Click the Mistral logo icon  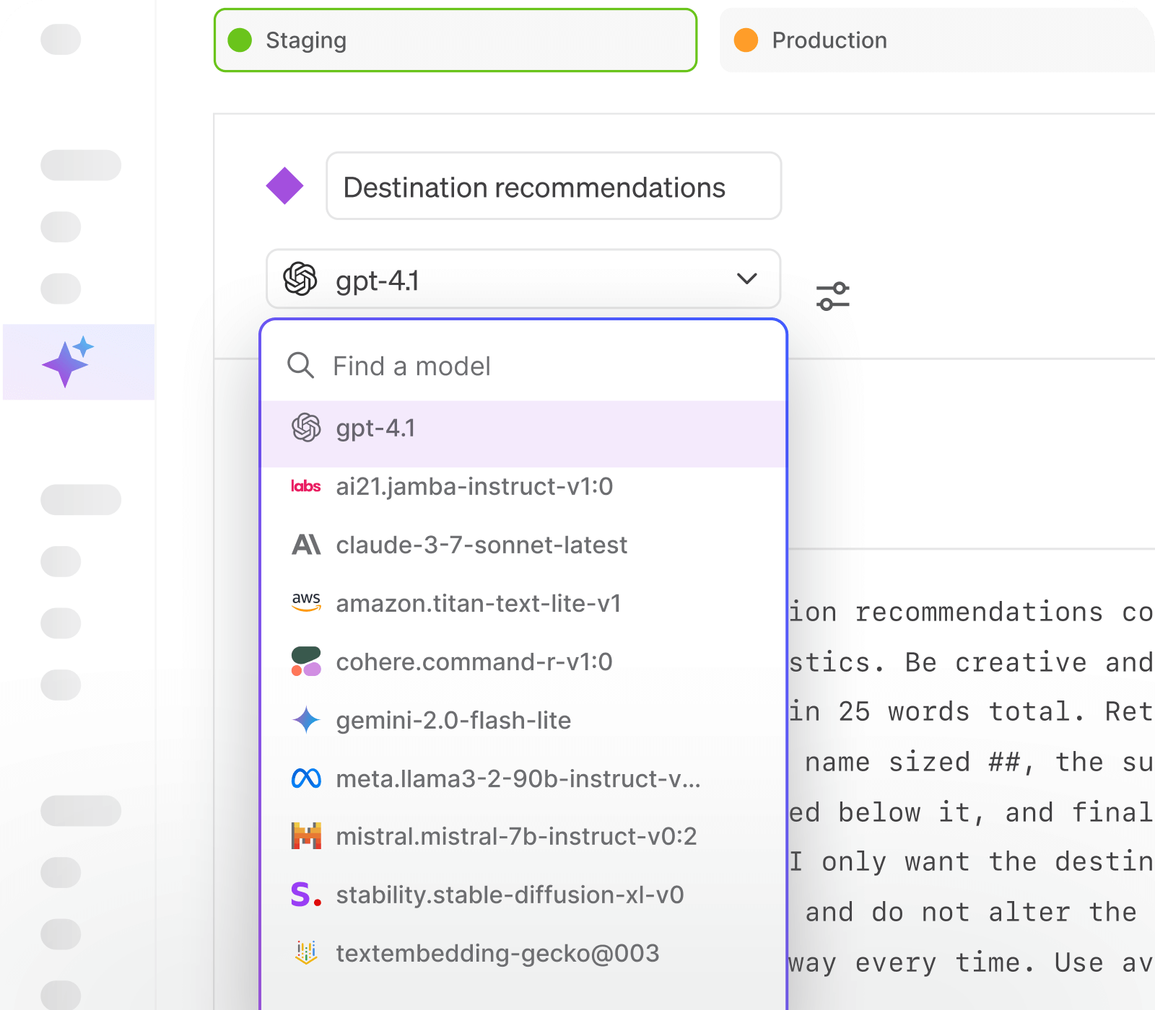306,836
